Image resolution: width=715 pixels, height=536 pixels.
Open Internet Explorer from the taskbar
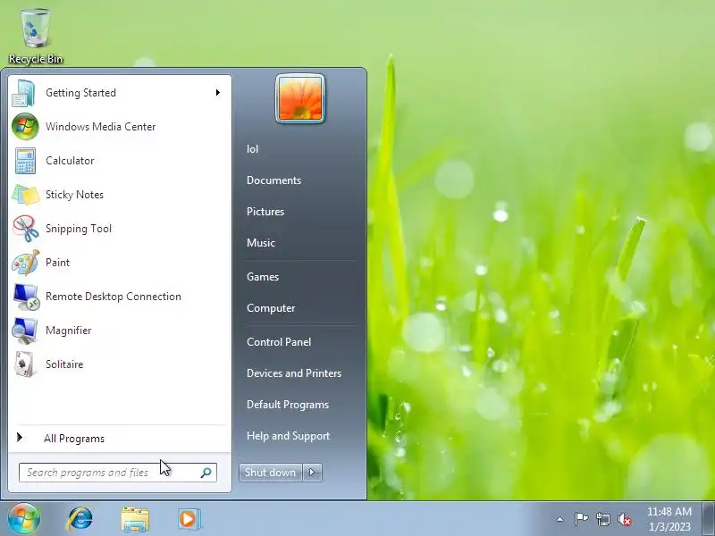tap(80, 519)
